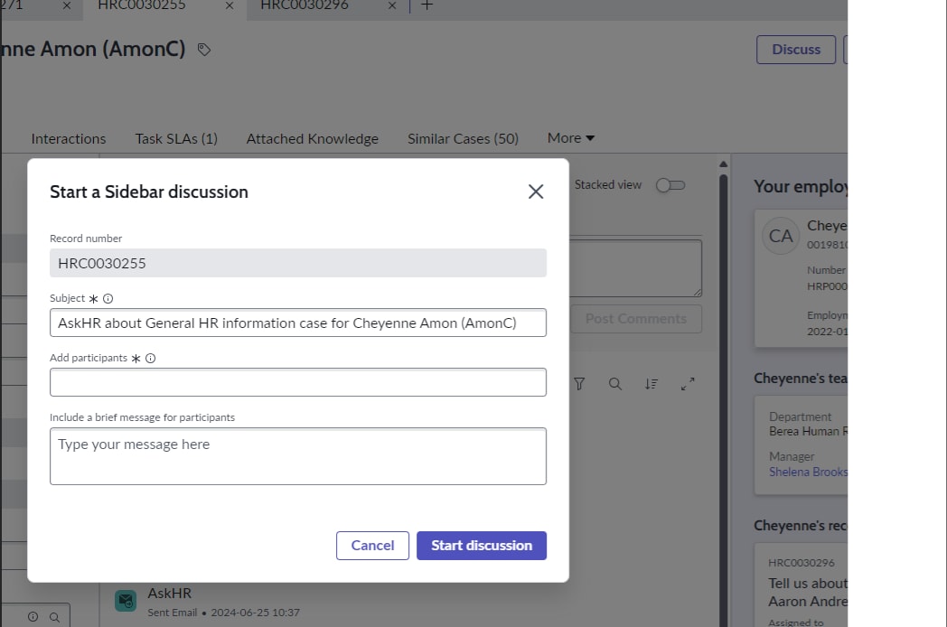
Task: Open the Subject field info tooltip icon
Action: [108, 297]
